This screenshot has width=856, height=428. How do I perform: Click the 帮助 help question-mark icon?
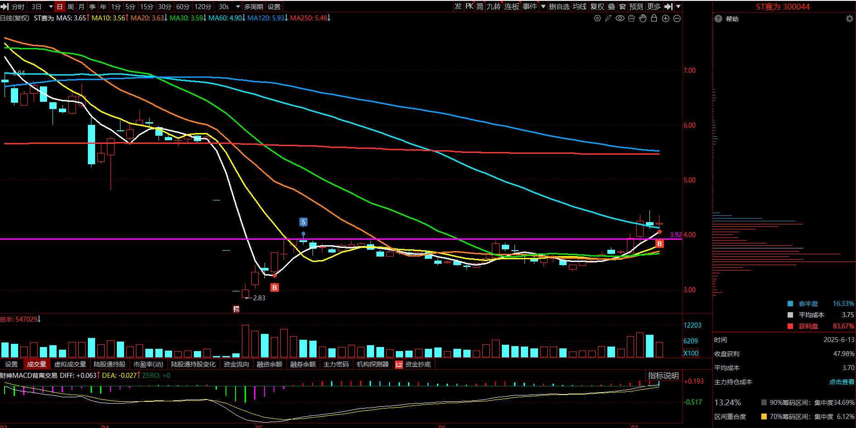pos(718,19)
